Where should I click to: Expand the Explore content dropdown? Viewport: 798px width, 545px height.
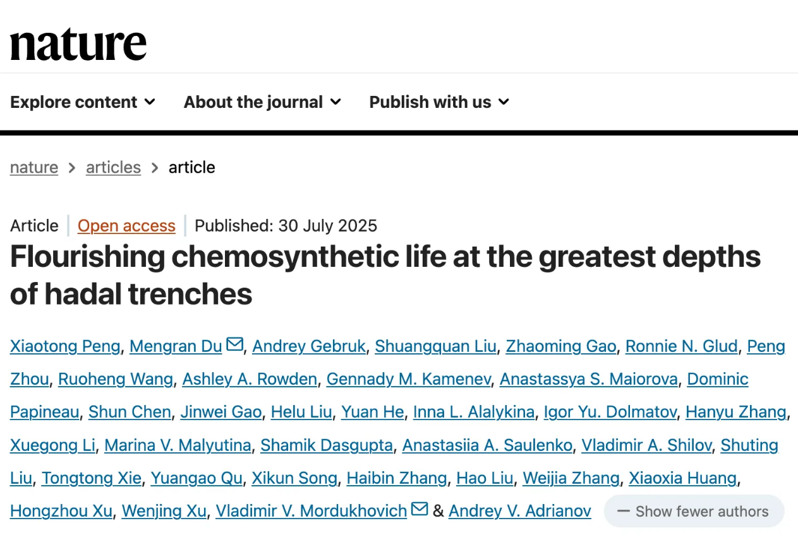point(83,102)
